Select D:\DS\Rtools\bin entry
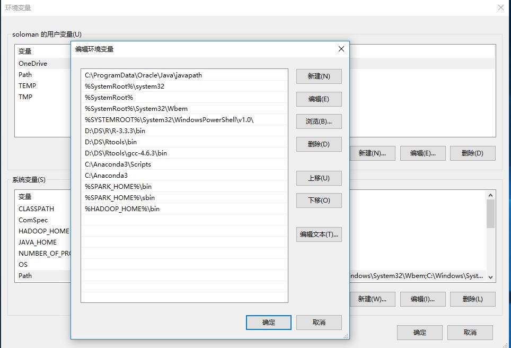Screen dimensions: 511x348 point(184,142)
